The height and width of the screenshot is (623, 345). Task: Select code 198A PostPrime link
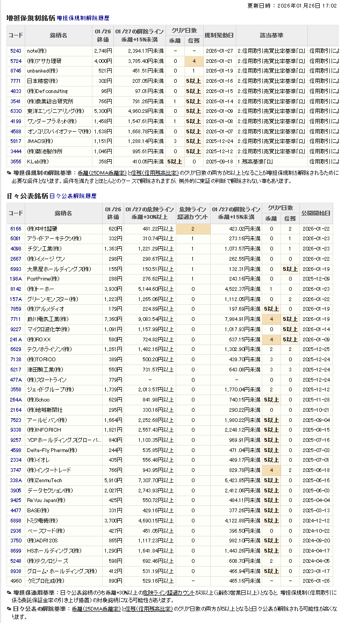pyautogui.click(x=16, y=279)
